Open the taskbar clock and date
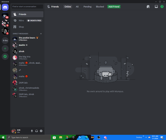The image size is (166, 140). click(x=155, y=137)
